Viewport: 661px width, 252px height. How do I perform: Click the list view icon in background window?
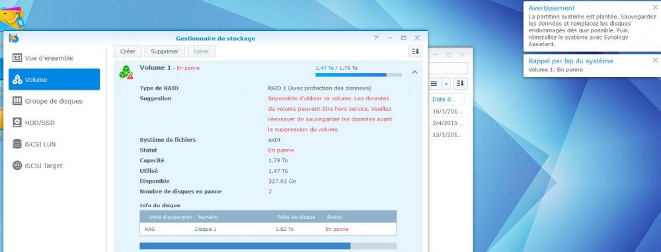pos(434,84)
